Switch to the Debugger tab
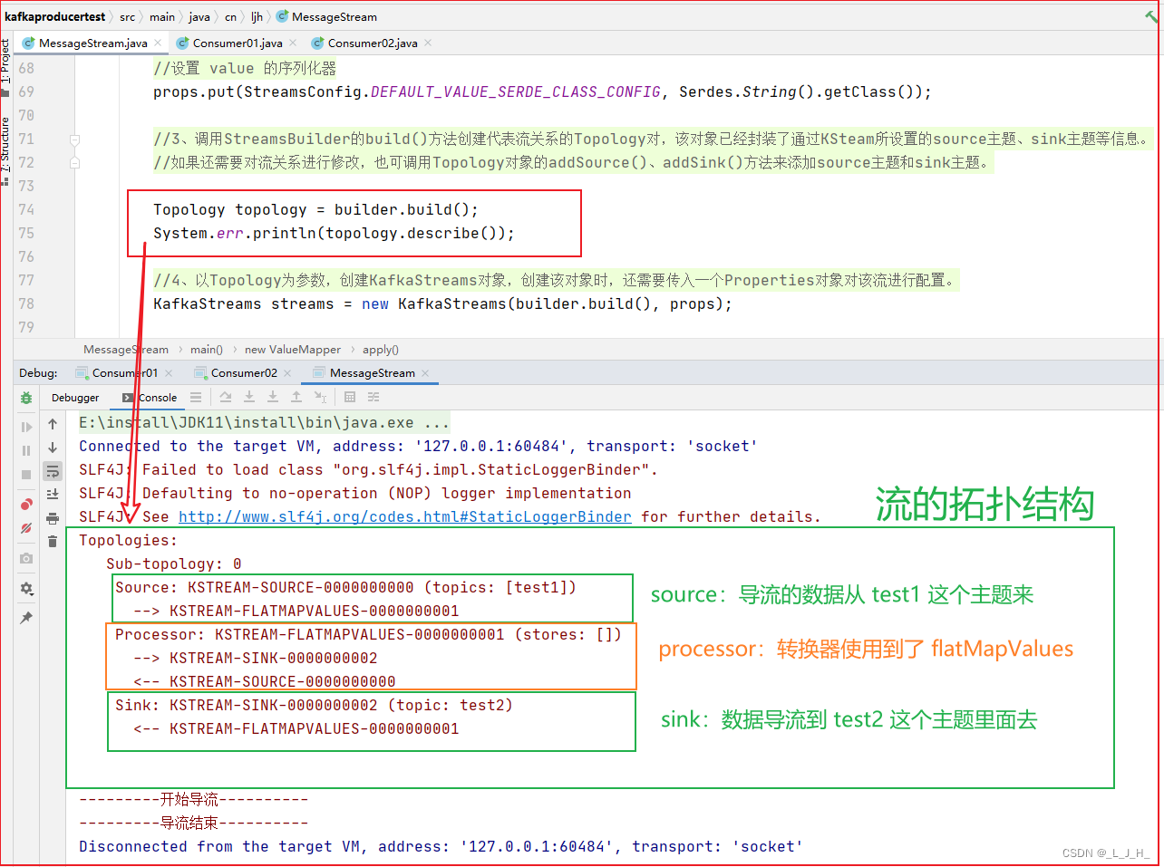The height and width of the screenshot is (867, 1164). [75, 398]
